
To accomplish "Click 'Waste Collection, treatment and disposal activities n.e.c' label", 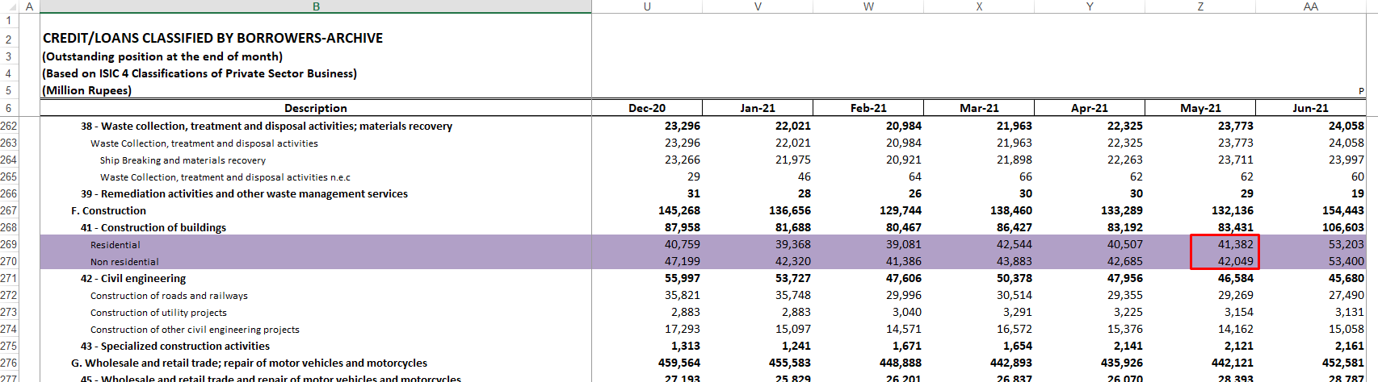I will (x=225, y=176).
